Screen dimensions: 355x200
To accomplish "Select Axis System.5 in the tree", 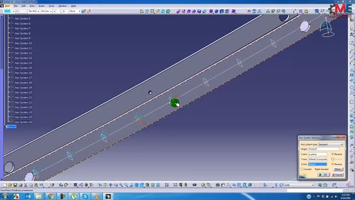I will pos(22,18).
